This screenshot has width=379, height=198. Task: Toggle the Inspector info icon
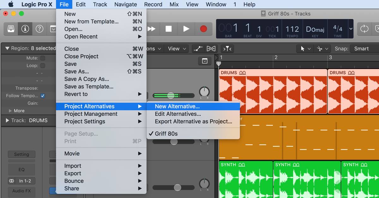tap(25, 29)
